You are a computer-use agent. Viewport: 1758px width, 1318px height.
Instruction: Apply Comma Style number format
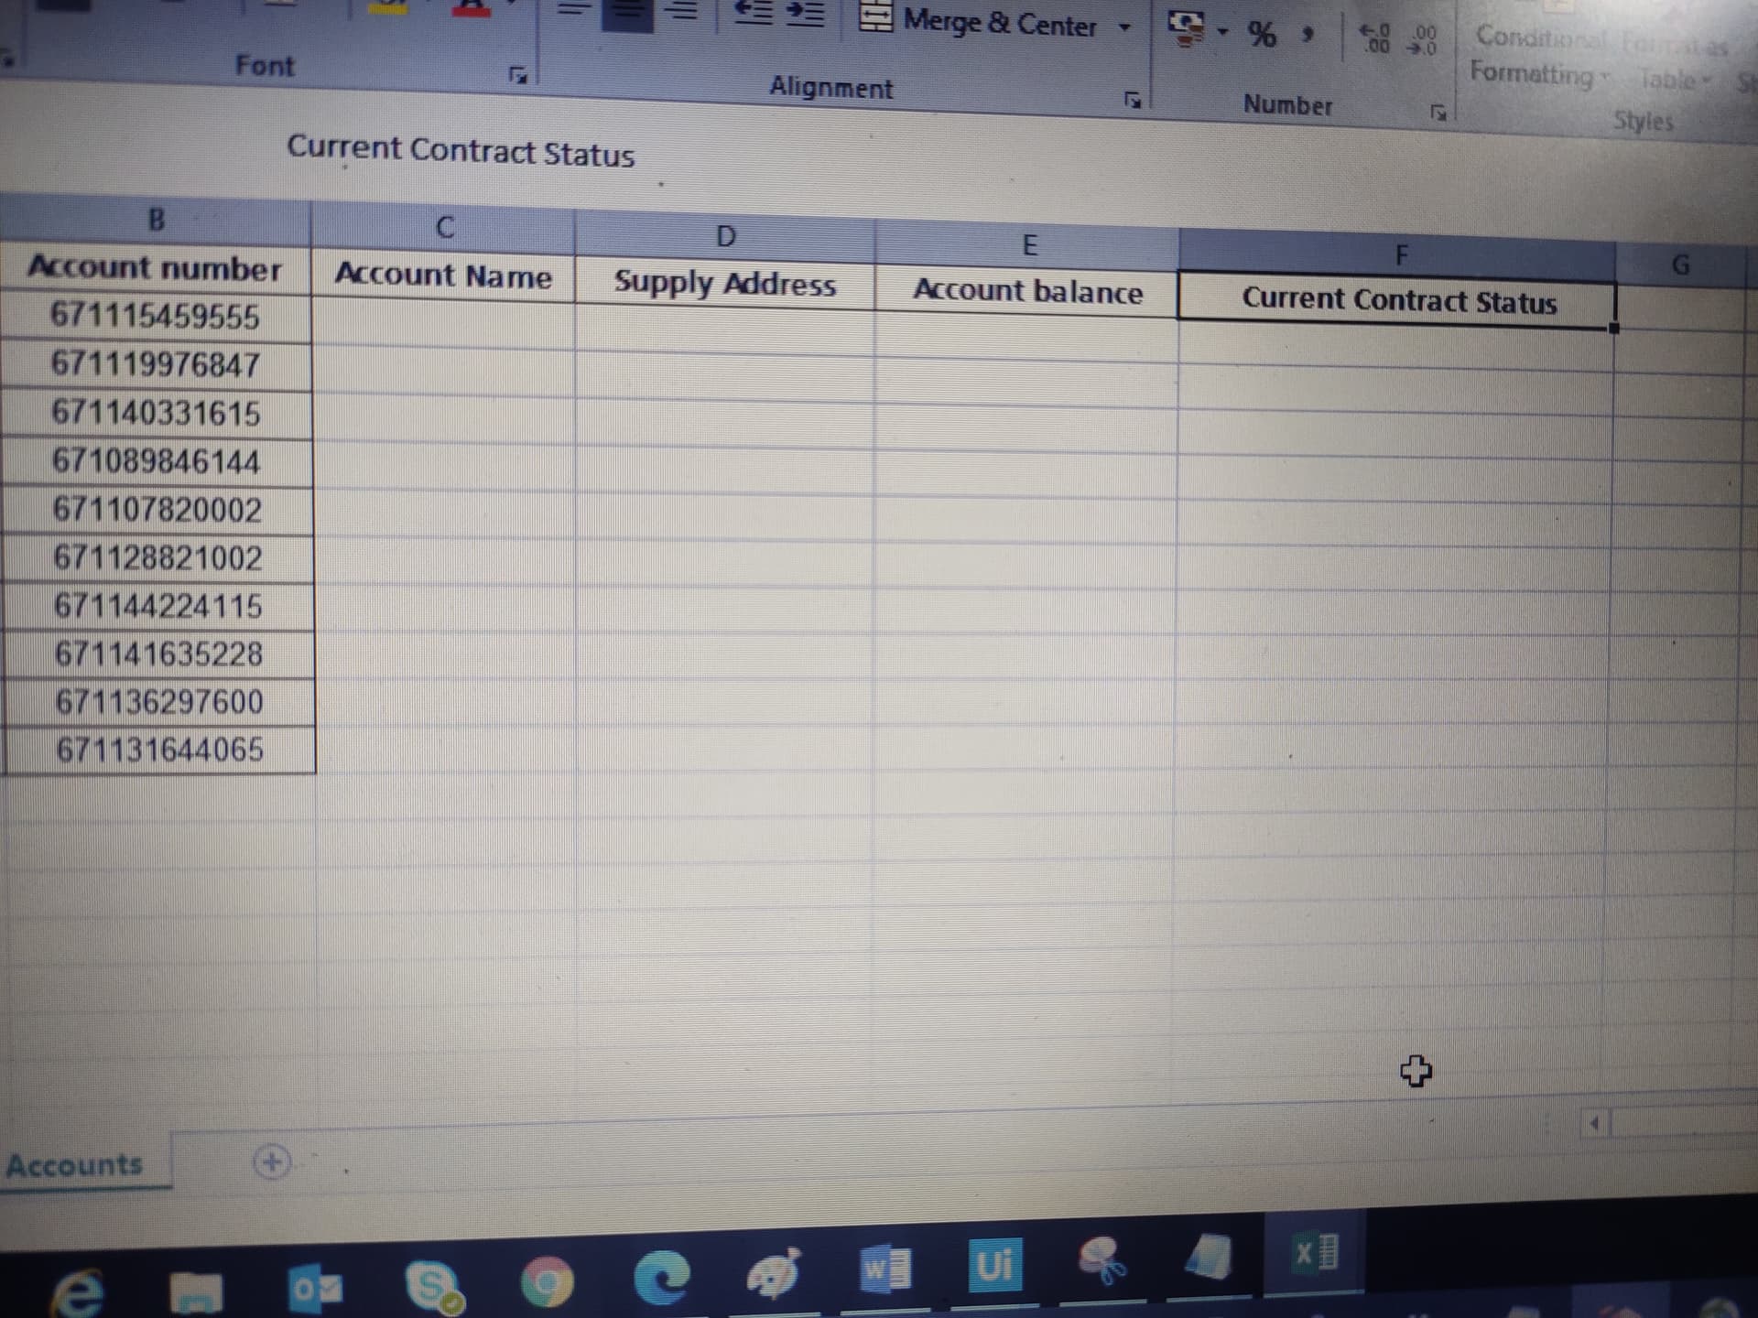coord(1309,35)
